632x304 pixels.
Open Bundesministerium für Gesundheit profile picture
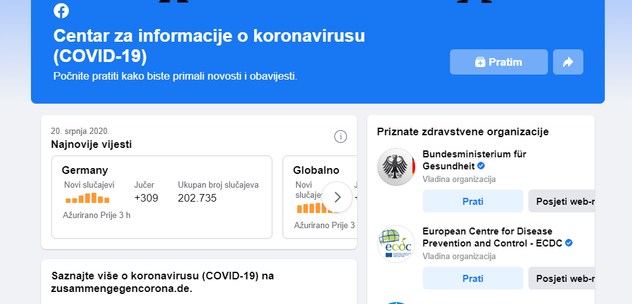tap(396, 167)
